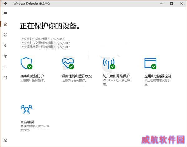Click the large blue shield tile icon
Image resolution: width=187 pixels, height=147 pixels.
coord(26,63)
